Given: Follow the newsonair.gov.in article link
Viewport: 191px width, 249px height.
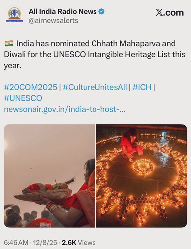Looking at the screenshot, I should coord(65,109).
